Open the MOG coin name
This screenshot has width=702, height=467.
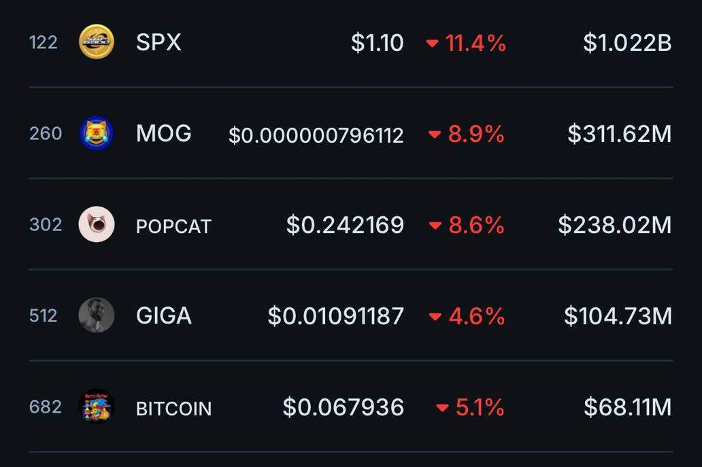coord(163,134)
